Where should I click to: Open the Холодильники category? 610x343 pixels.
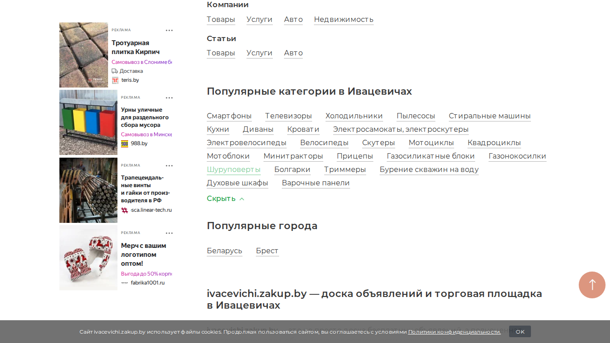pos(354,116)
